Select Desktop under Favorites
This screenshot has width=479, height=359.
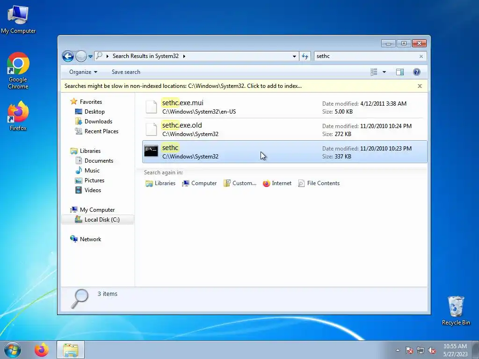(x=94, y=111)
